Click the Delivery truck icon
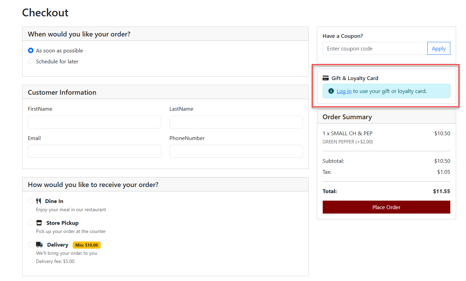Image resolution: width=466 pixels, height=281 pixels. click(40, 245)
